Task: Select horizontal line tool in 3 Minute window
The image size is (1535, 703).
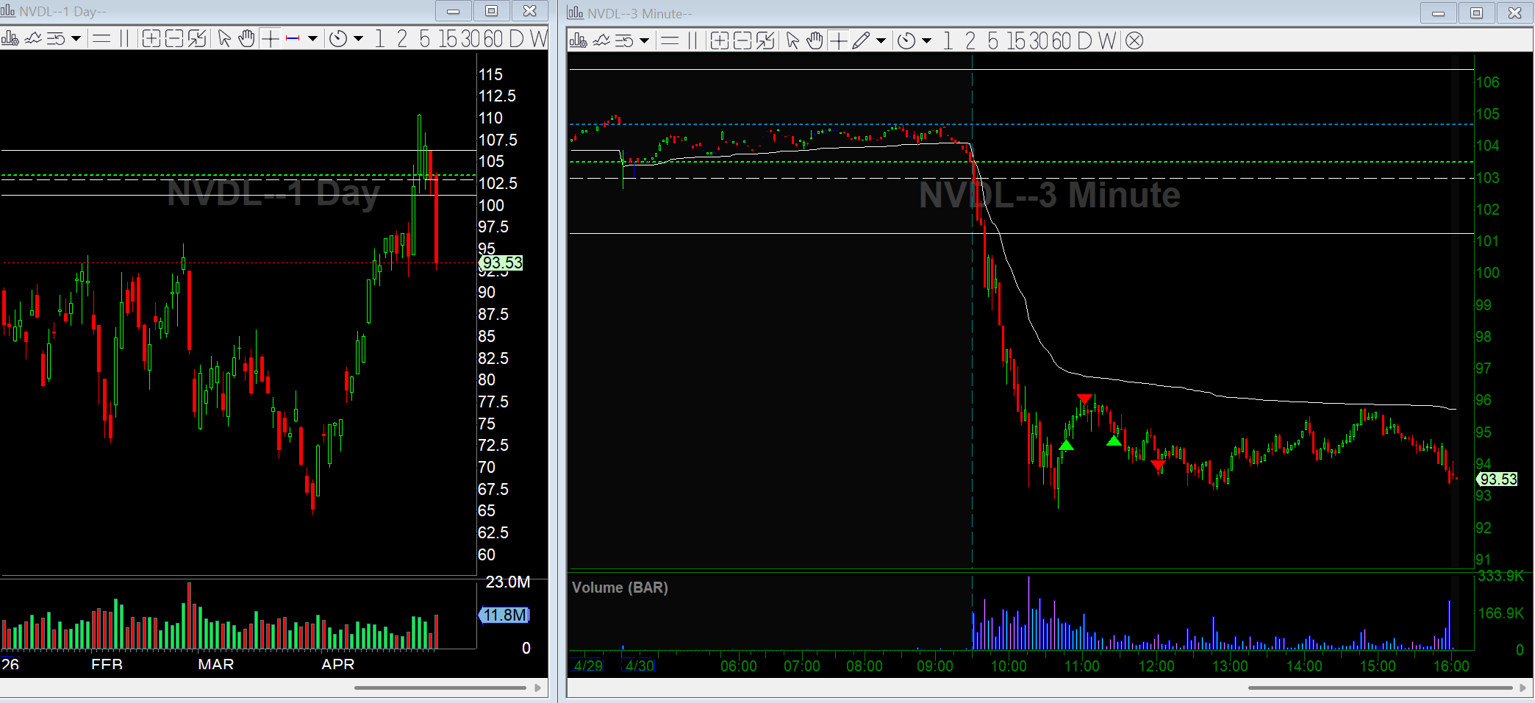Action: tap(670, 41)
